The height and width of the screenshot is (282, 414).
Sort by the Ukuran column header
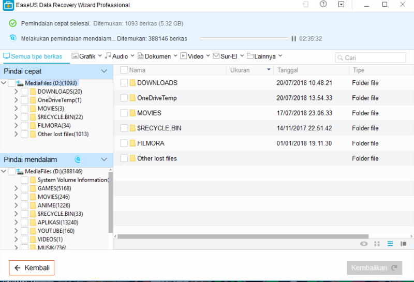pyautogui.click(x=250, y=70)
